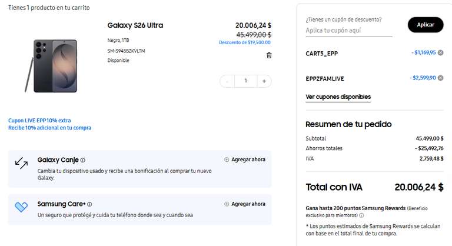
Task: Remove the CART5_EPP coupon
Action: click(x=440, y=52)
